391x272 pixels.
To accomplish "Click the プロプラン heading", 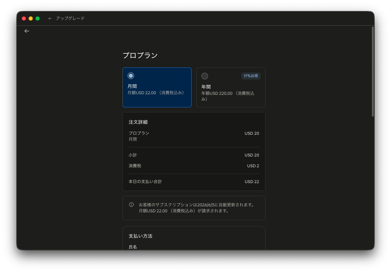I will [140, 55].
